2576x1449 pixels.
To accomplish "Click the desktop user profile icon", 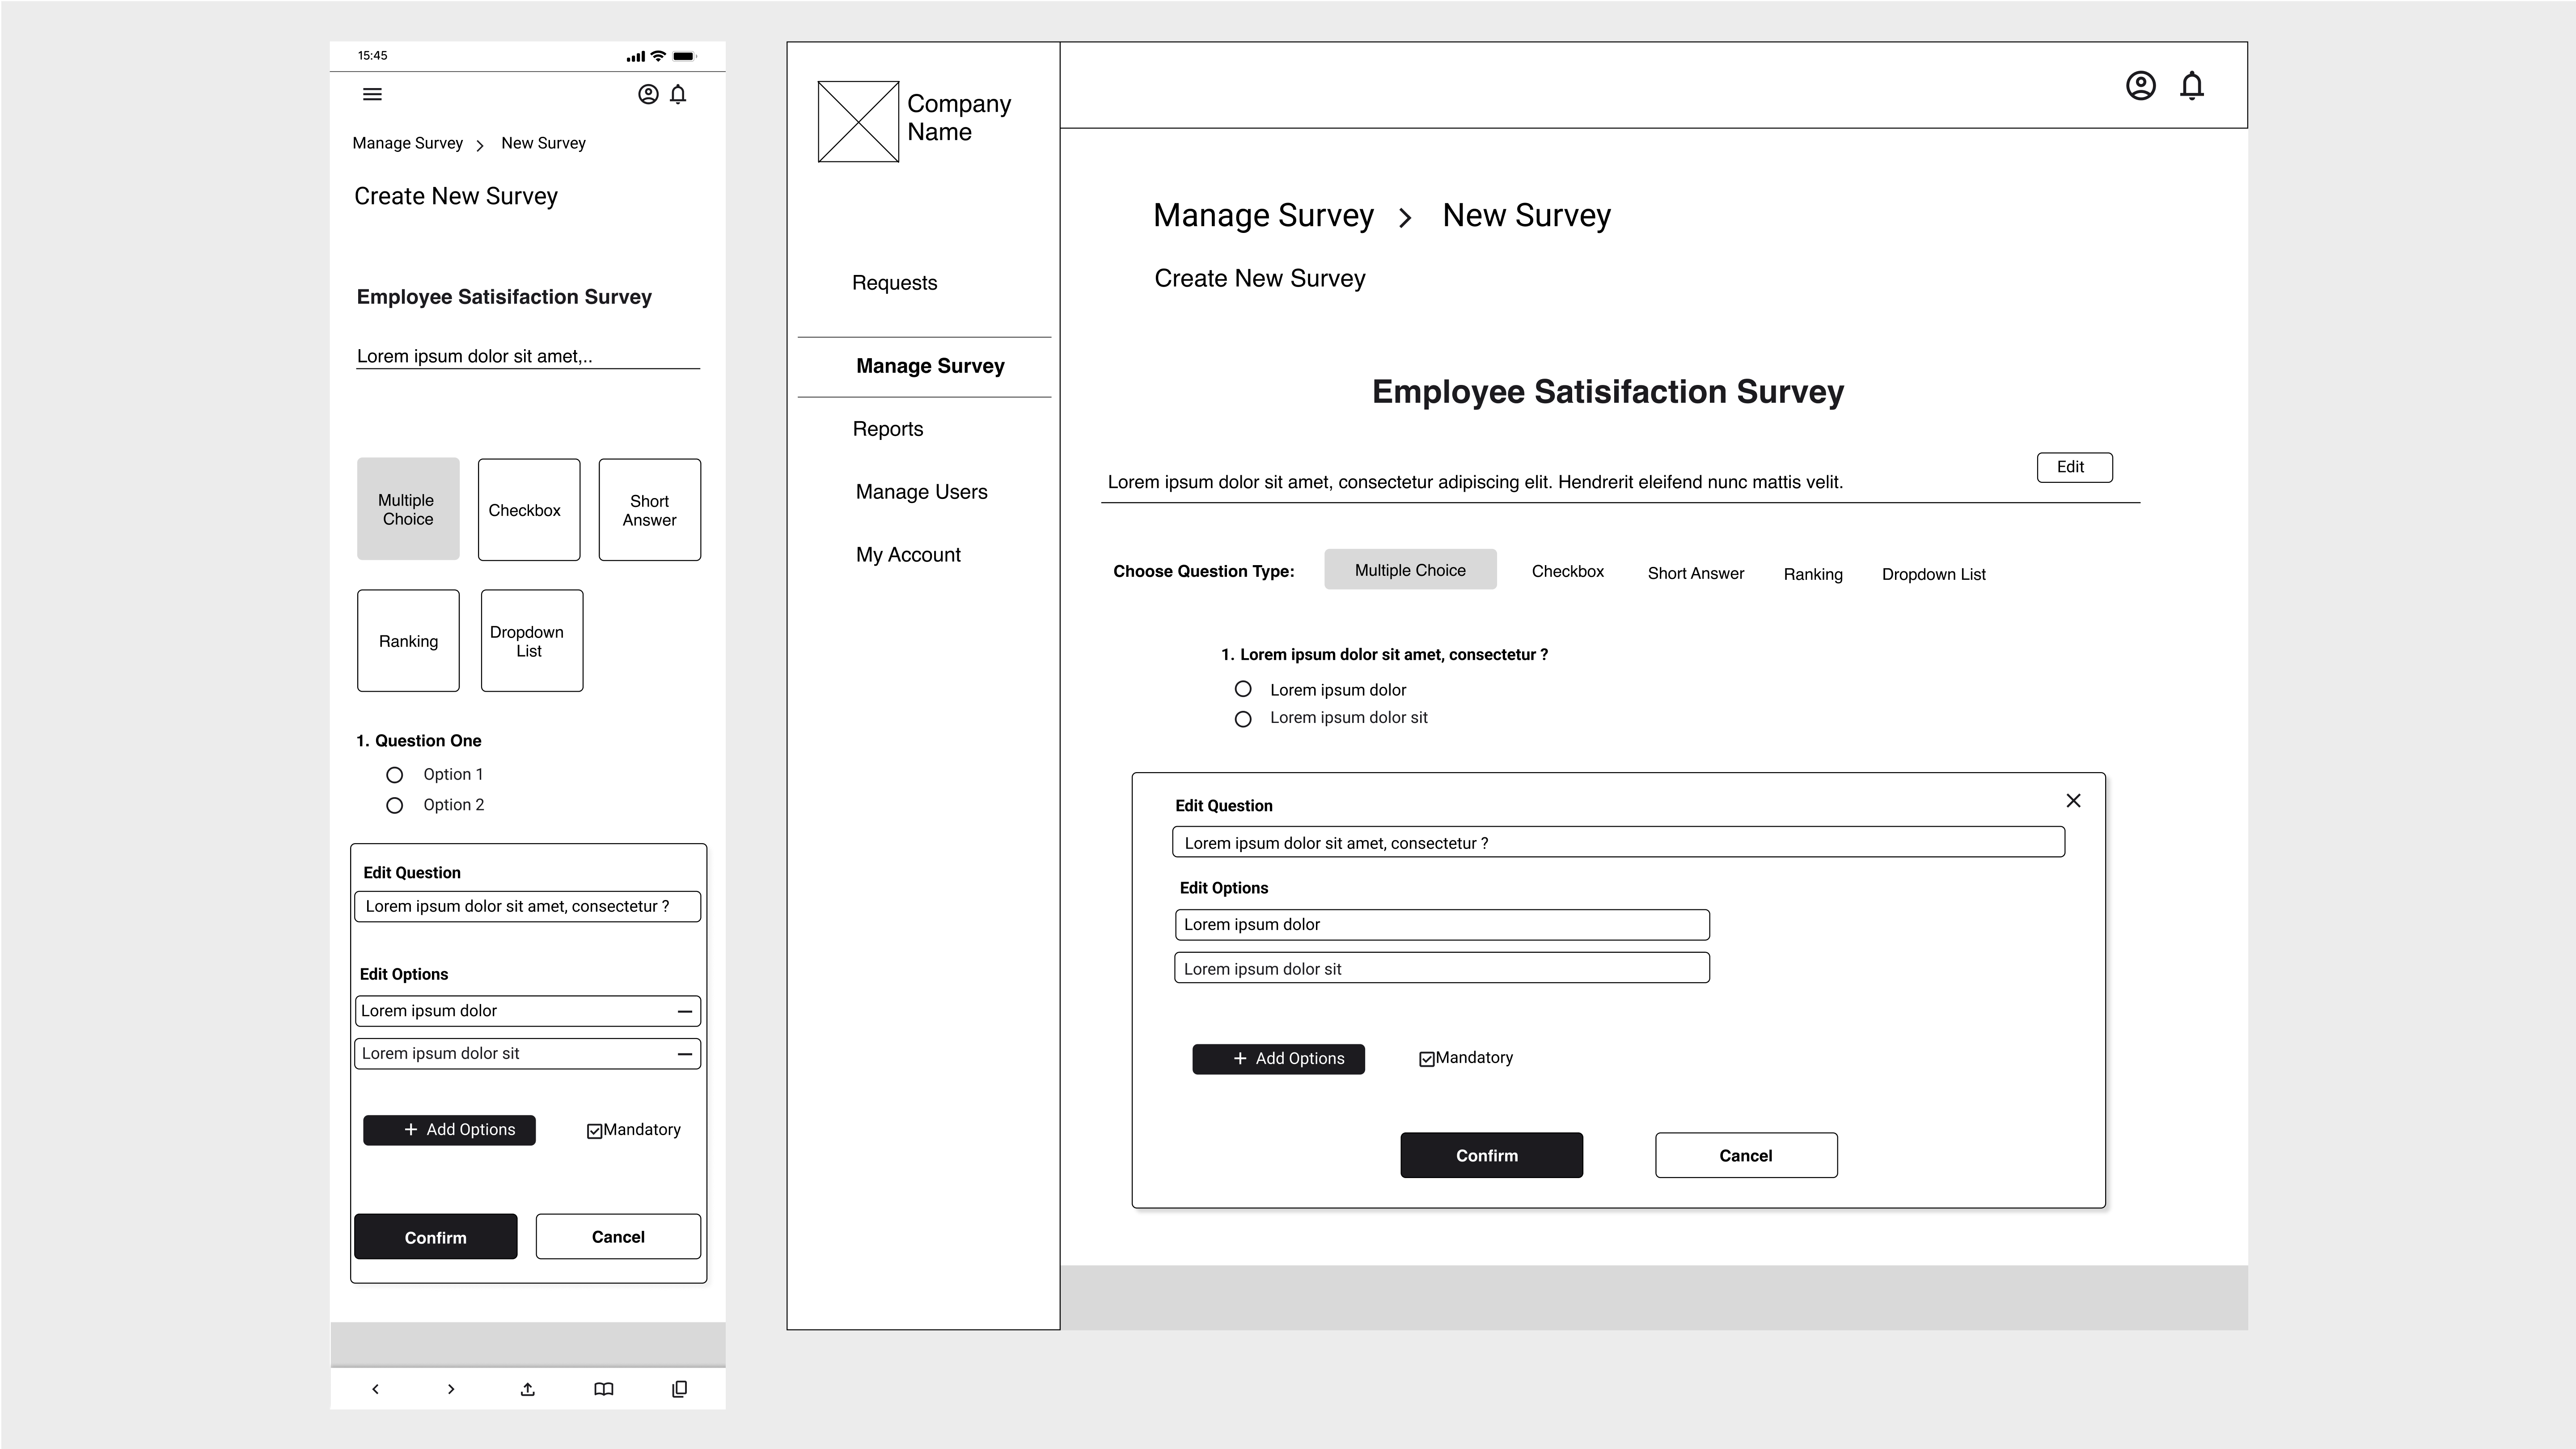I will (x=2140, y=86).
